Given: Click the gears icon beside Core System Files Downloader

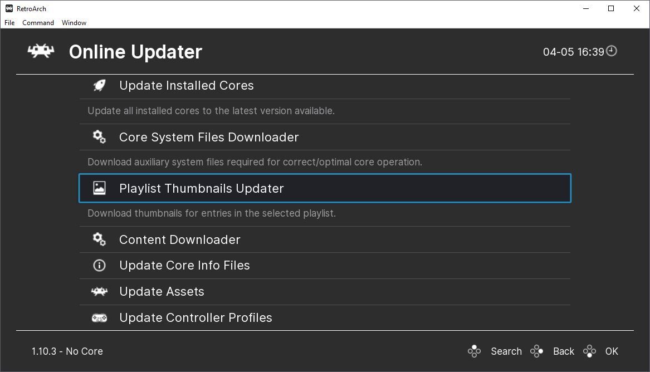Looking at the screenshot, I should (x=99, y=137).
